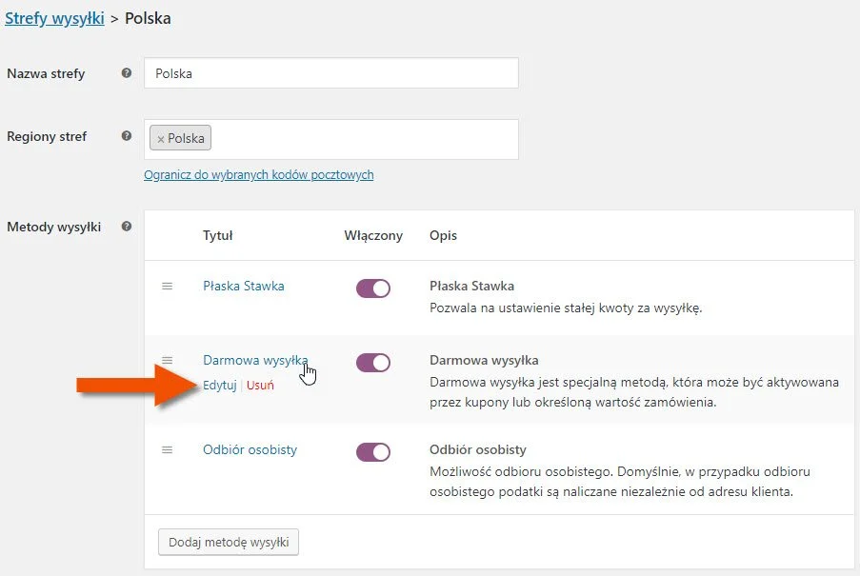
Task: Turn off the Darmowa wysyłka toggle
Action: tap(373, 362)
